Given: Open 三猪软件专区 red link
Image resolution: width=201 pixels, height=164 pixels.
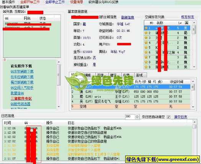Looking at the screenshot, I should point(21,98).
